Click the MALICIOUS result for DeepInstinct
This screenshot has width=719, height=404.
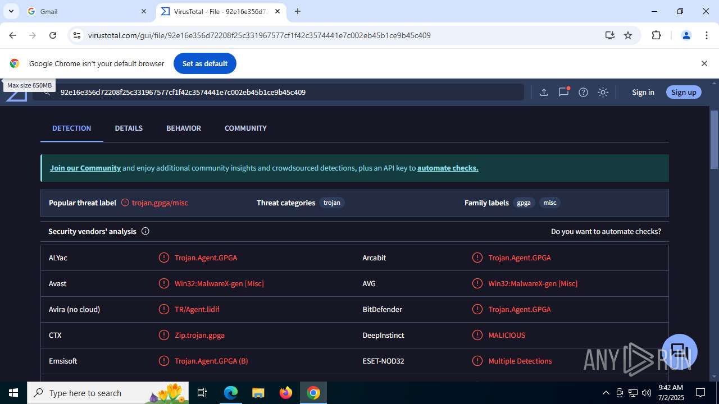click(507, 335)
